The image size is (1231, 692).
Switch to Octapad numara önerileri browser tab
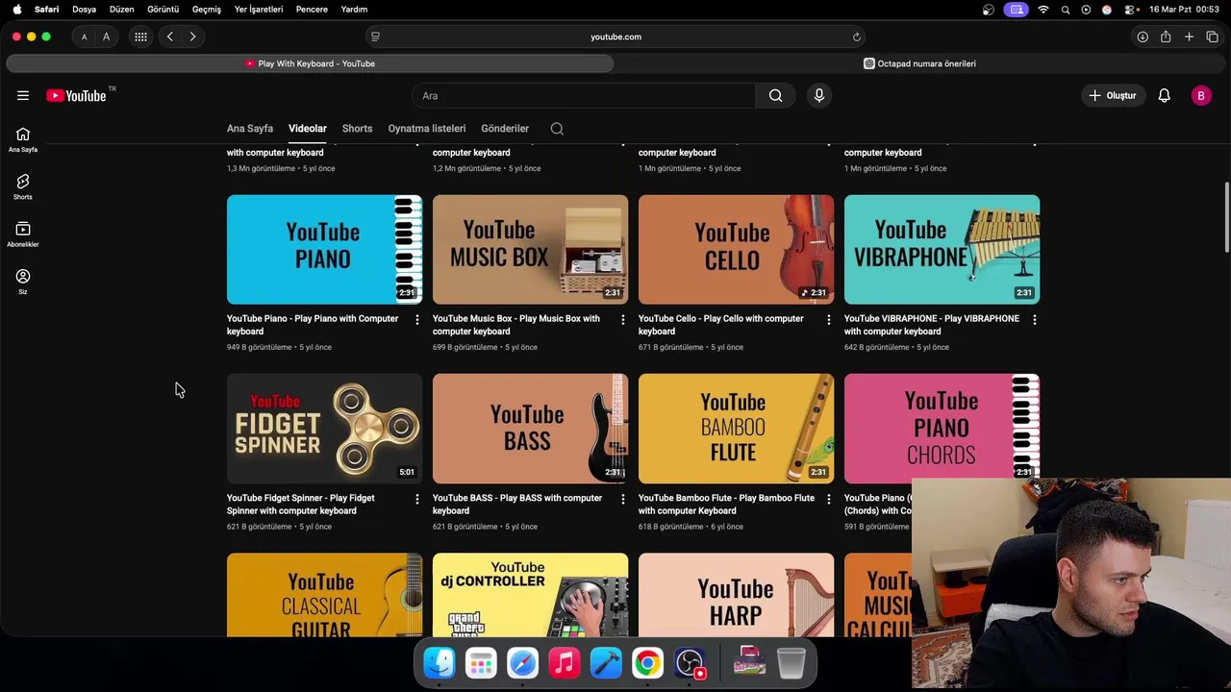tap(920, 63)
